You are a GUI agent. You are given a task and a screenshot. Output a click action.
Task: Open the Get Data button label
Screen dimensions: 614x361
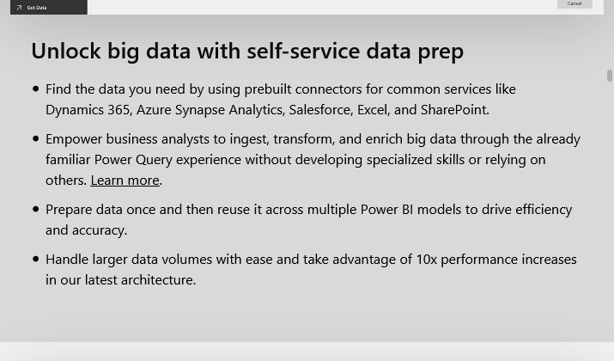37,8
